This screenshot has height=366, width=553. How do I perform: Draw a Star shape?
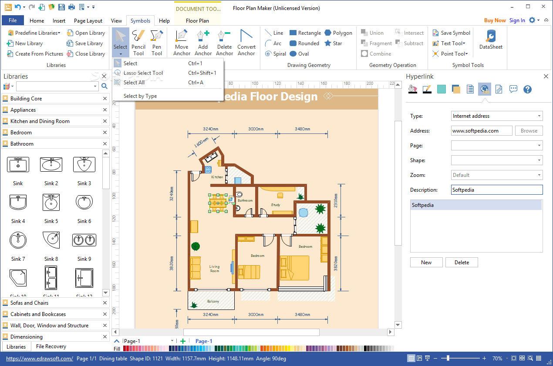tap(333, 43)
